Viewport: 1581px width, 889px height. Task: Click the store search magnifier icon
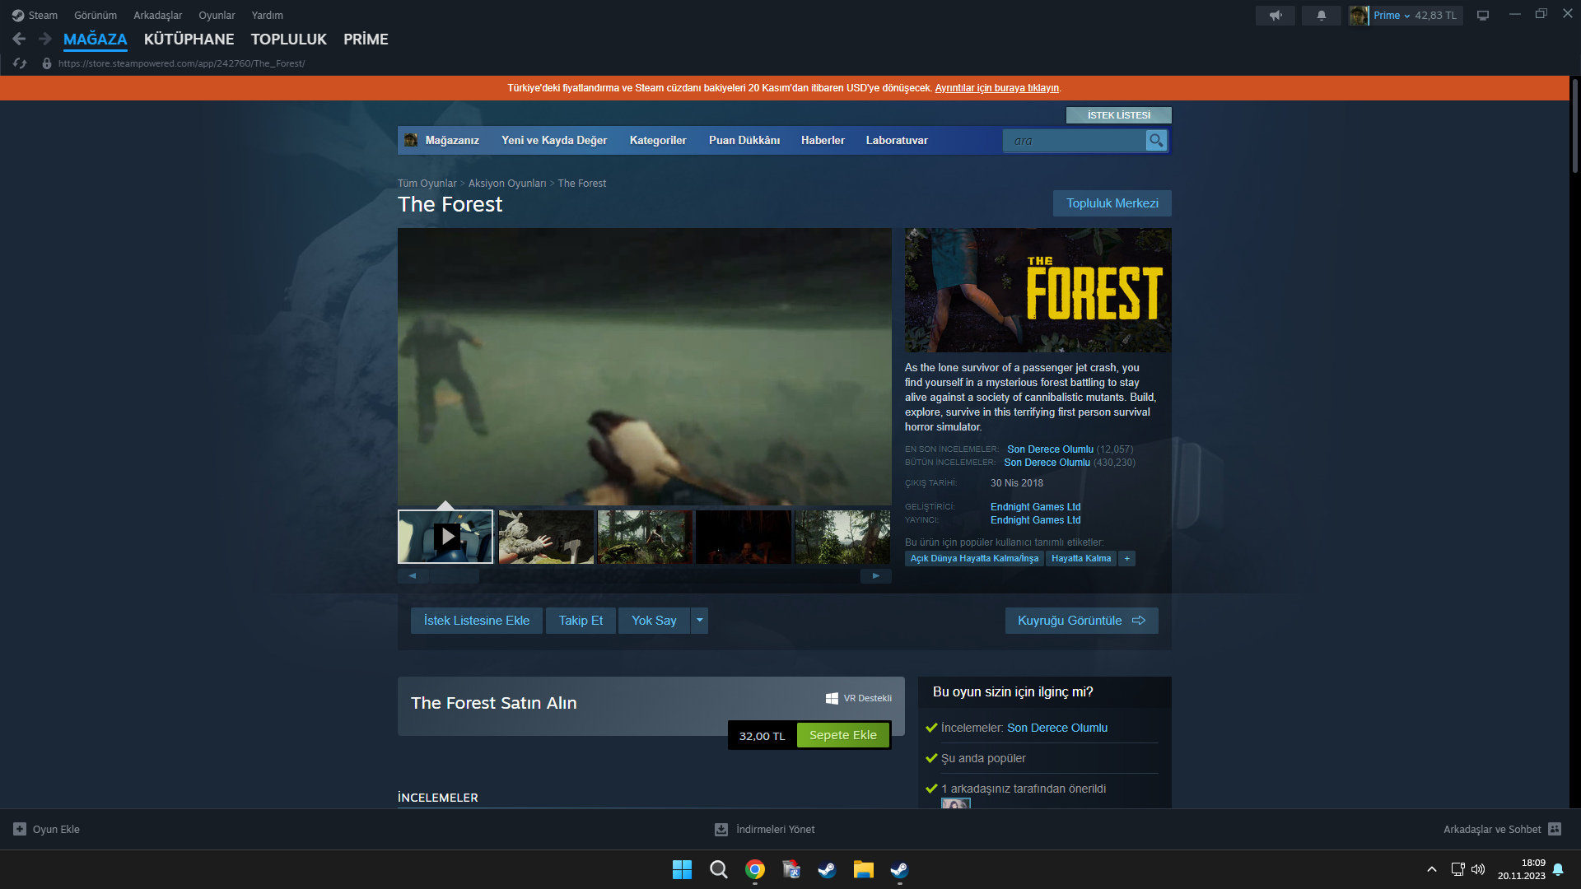click(x=1156, y=141)
